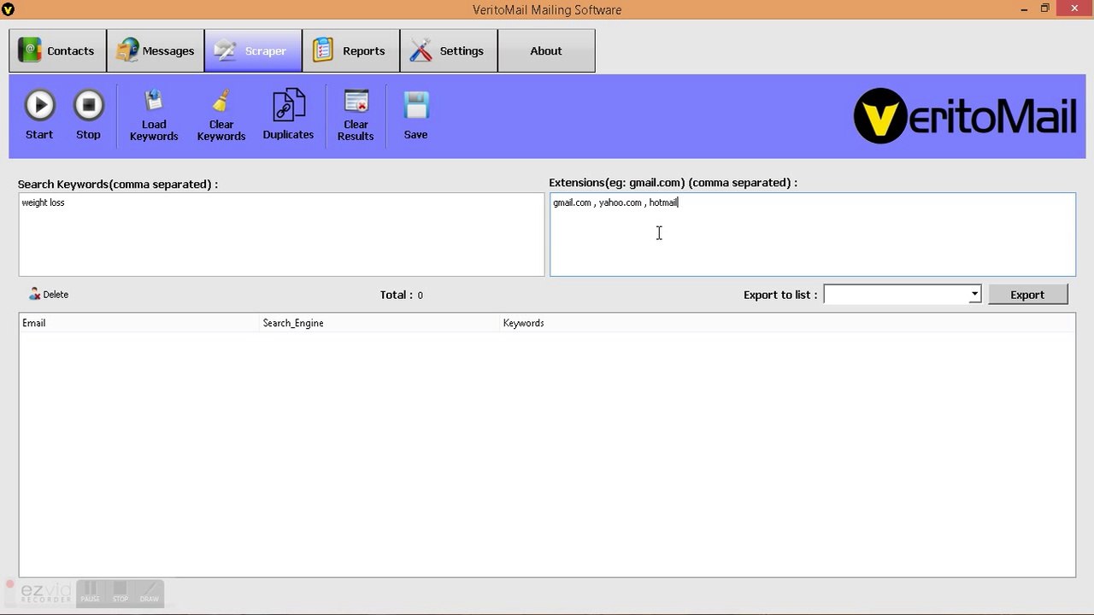Remove Duplicates from results
This screenshot has width=1094, height=615.
[x=288, y=115]
